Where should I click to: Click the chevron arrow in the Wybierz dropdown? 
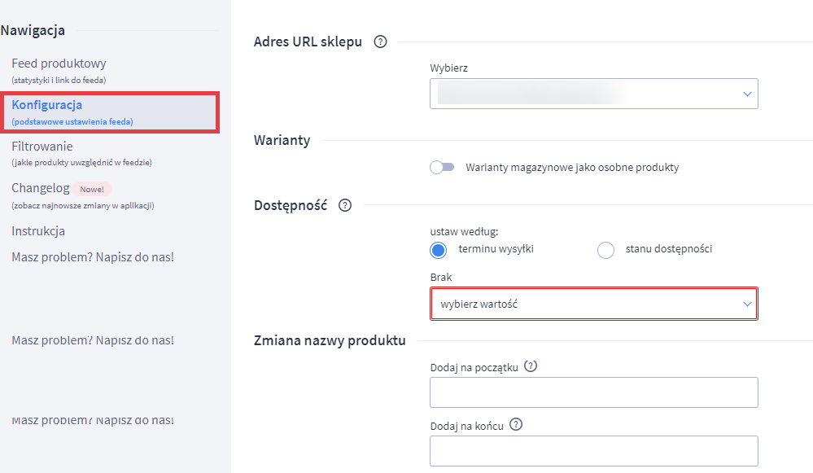point(747,94)
